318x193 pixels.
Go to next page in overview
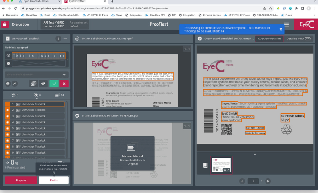pyautogui.click(x=268, y=181)
